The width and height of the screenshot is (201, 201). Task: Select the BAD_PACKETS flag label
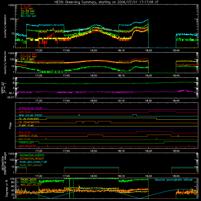pyautogui.click(x=27, y=146)
